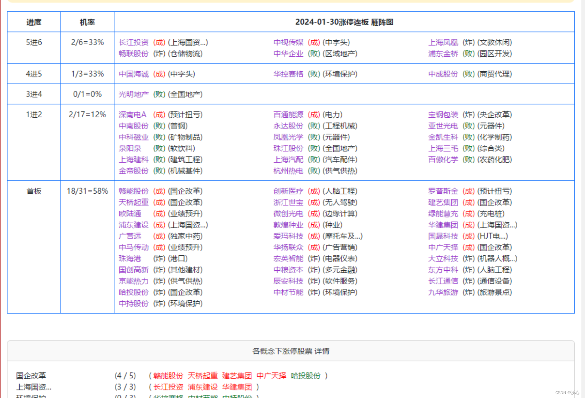Screen dimensions: 585x398
Task: Click the 华扬联众 stock link
Action: [x=288, y=248]
